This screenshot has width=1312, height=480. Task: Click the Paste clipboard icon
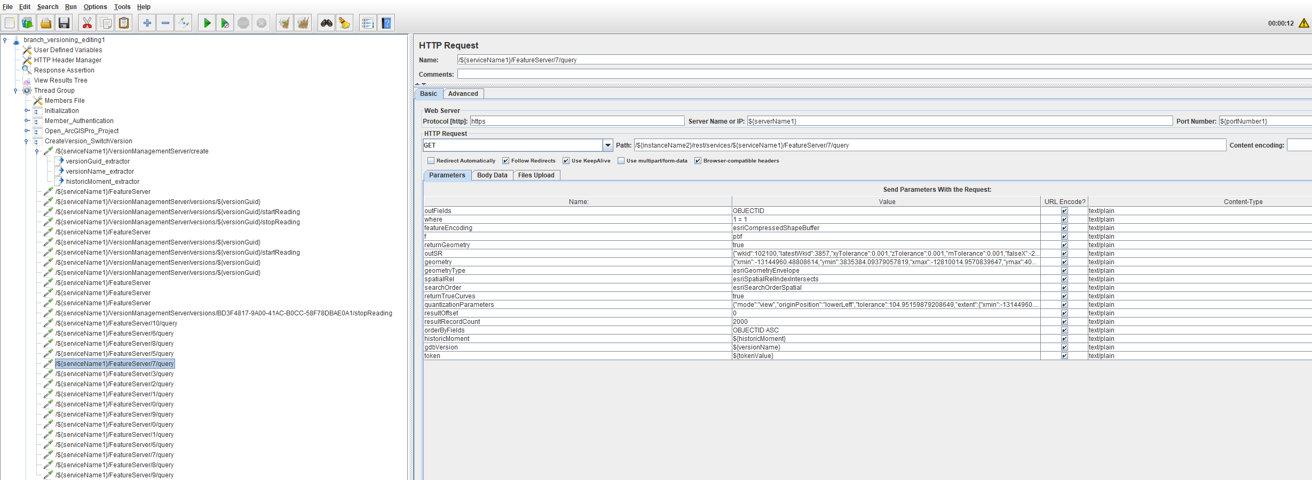[124, 23]
